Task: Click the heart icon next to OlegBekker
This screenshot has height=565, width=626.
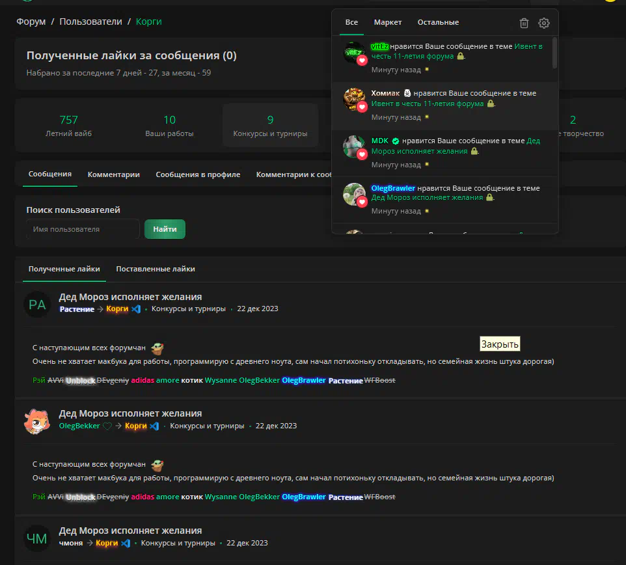Action: pos(107,426)
